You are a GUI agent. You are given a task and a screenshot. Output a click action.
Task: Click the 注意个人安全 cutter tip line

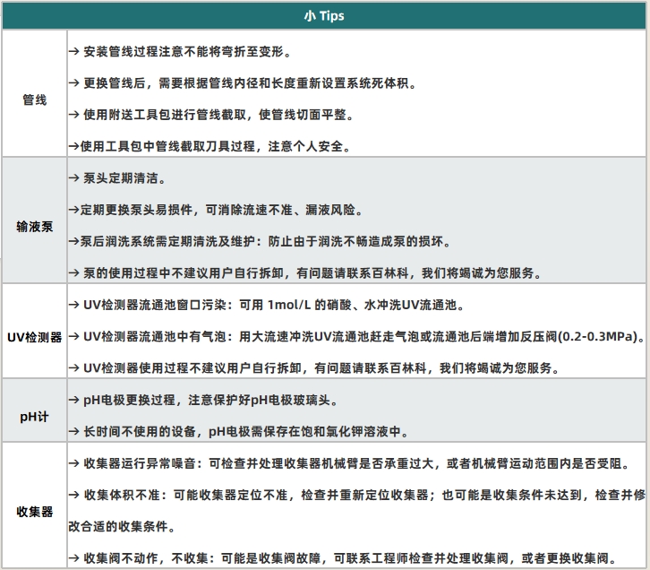point(210,146)
